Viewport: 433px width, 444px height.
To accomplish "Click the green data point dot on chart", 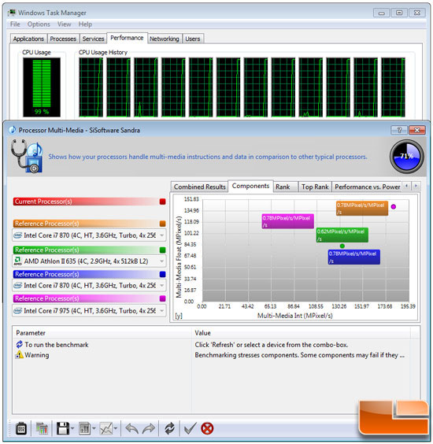I will pyautogui.click(x=342, y=246).
